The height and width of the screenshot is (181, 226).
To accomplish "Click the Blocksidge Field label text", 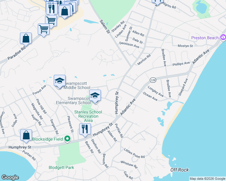I will pos(47,139).
